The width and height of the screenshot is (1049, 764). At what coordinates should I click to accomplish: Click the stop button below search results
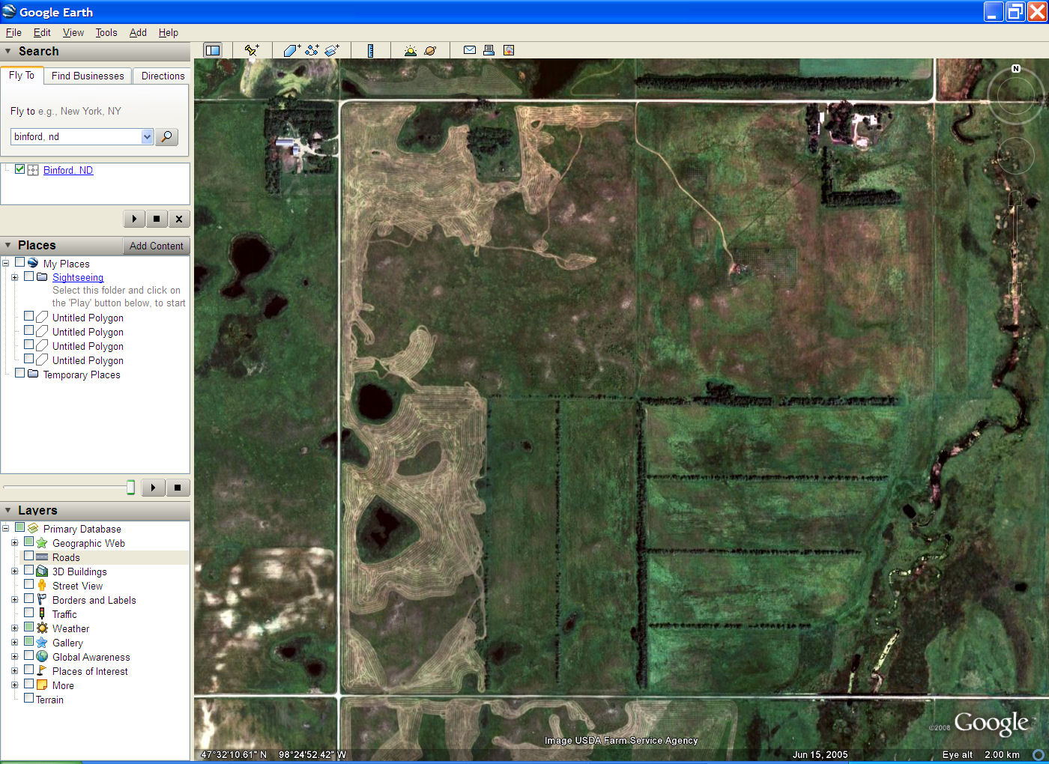(x=157, y=219)
